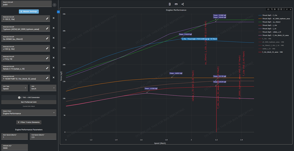
Task: Show f_15e - VNE line in legend
Action: (265, 39)
